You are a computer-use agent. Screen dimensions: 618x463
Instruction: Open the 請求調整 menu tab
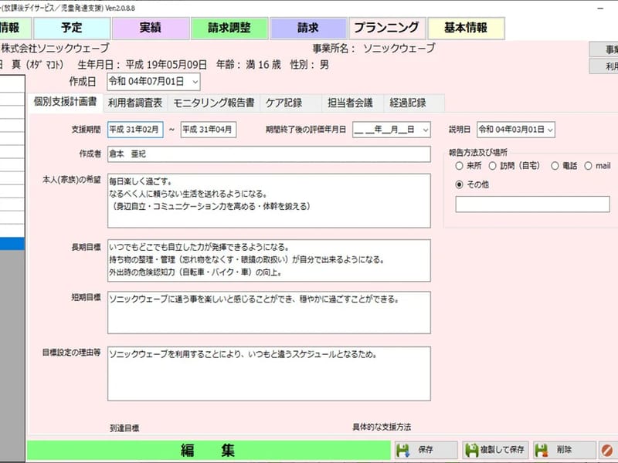[x=229, y=28]
